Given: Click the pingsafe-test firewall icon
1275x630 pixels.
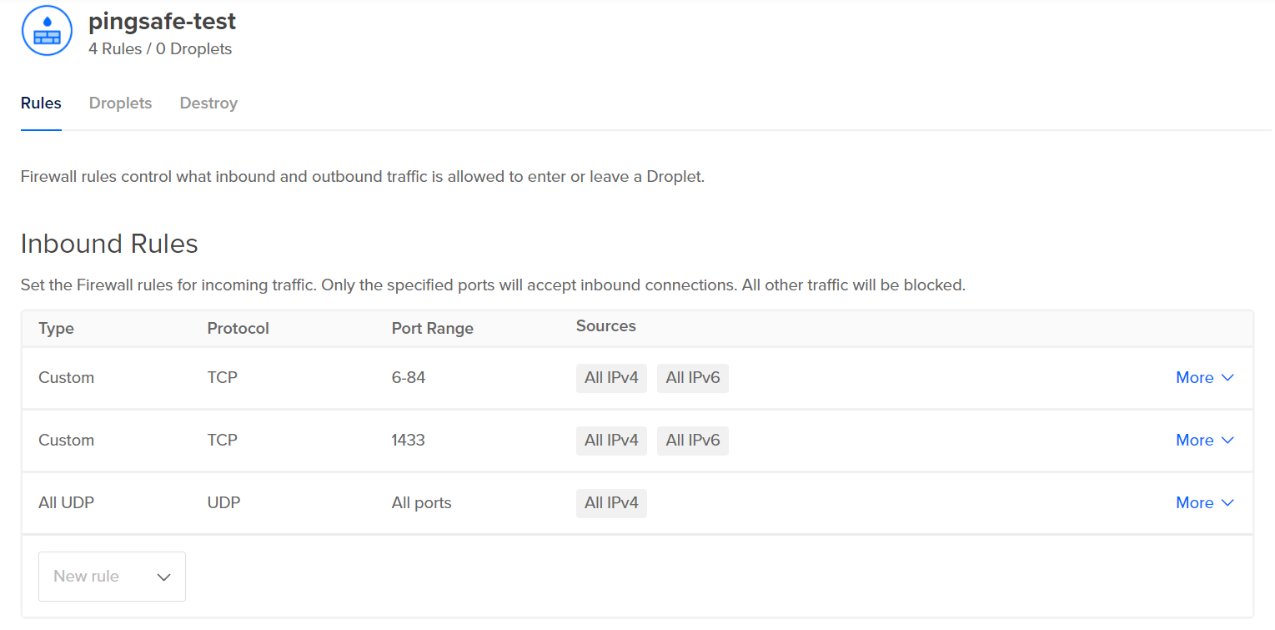Looking at the screenshot, I should coord(48,32).
